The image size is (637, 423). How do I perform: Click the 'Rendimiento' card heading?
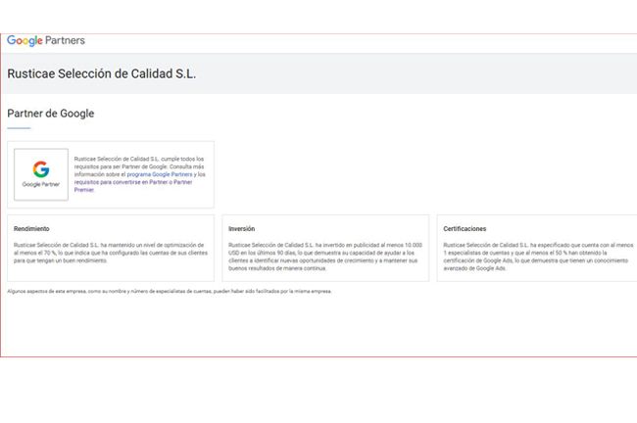pos(31,229)
